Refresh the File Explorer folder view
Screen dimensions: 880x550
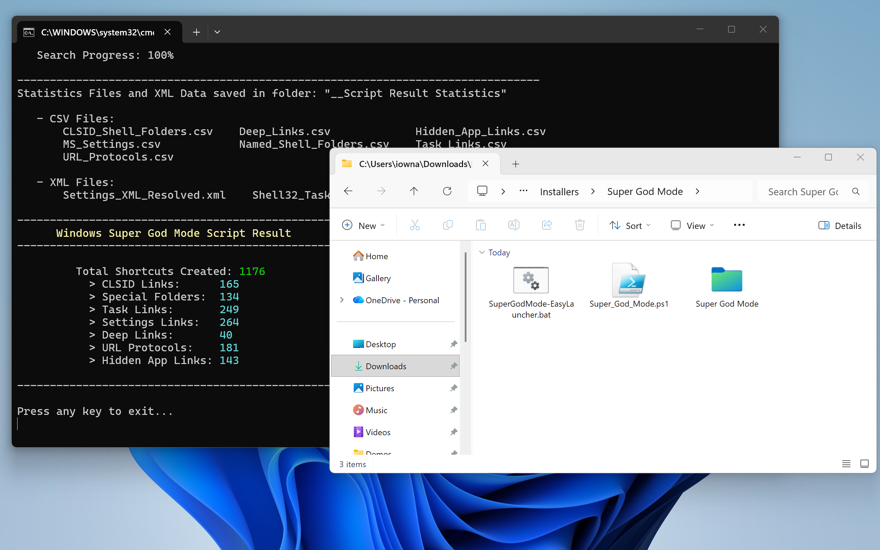(x=447, y=191)
